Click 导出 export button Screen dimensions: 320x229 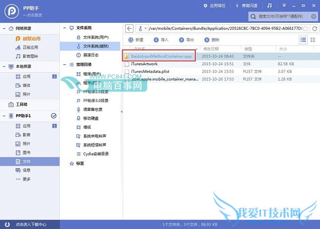[186, 40]
